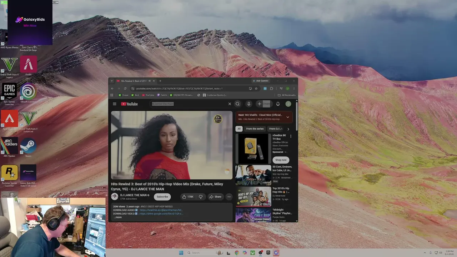This screenshot has width=457, height=257.
Task: Click the Ask Gemini button
Action: [260, 81]
